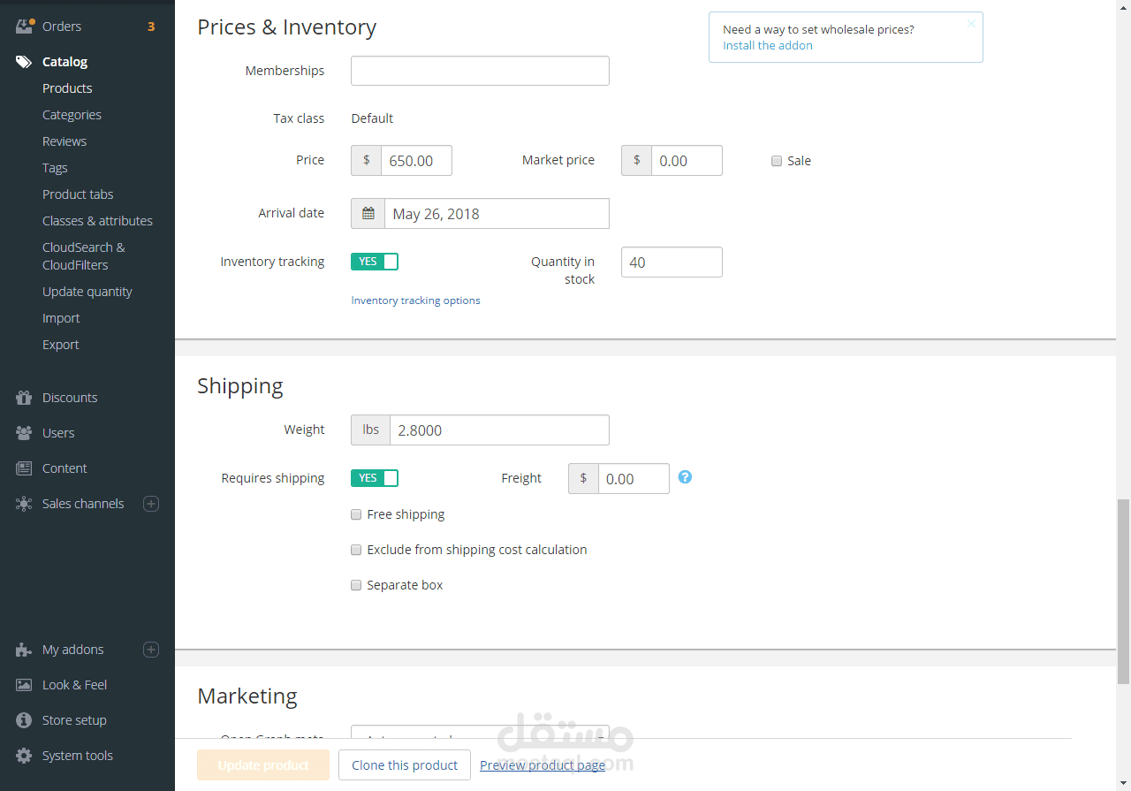The height and width of the screenshot is (791, 1131).
Task: Click the Users group icon
Action: pos(24,433)
